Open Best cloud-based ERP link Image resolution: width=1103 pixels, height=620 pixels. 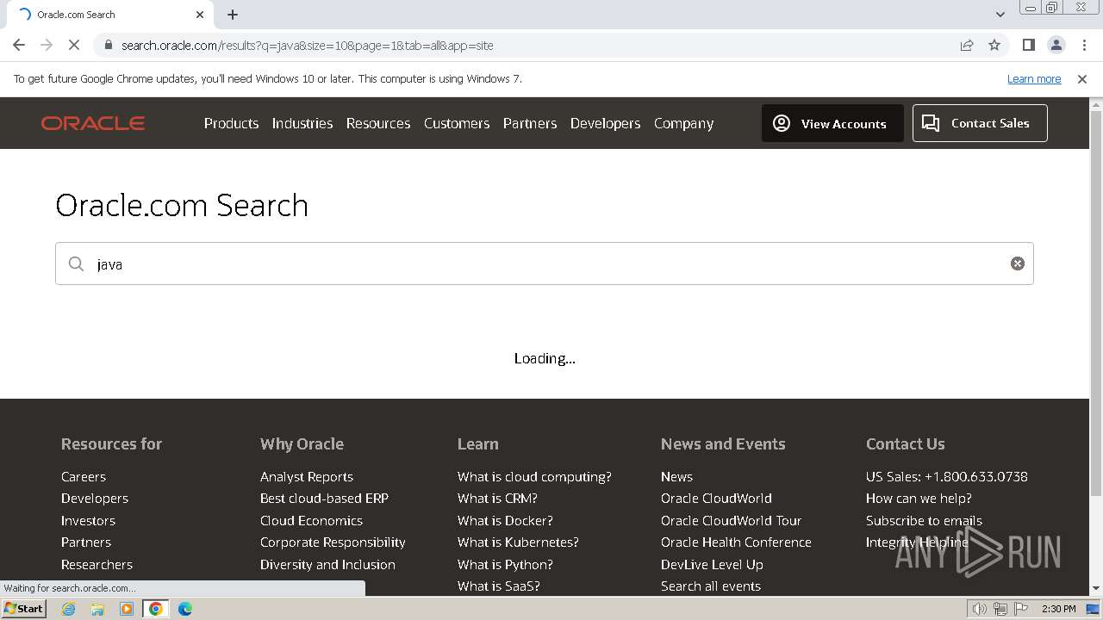(324, 498)
